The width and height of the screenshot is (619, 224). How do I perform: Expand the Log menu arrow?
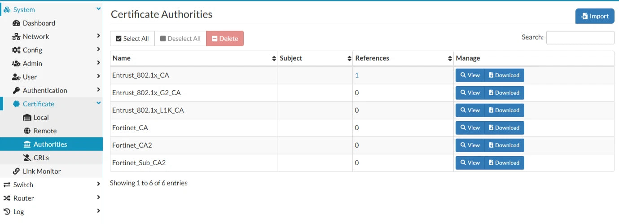click(x=98, y=211)
